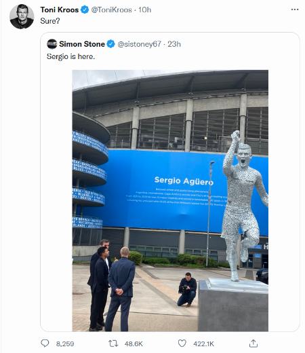Open the @sistoney67 handle link
The width and height of the screenshot is (305, 353).
coord(140,44)
